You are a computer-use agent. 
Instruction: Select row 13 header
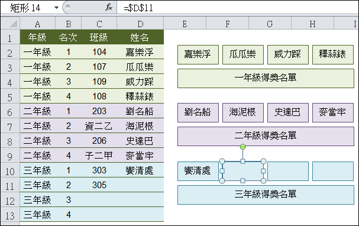(x=10, y=215)
